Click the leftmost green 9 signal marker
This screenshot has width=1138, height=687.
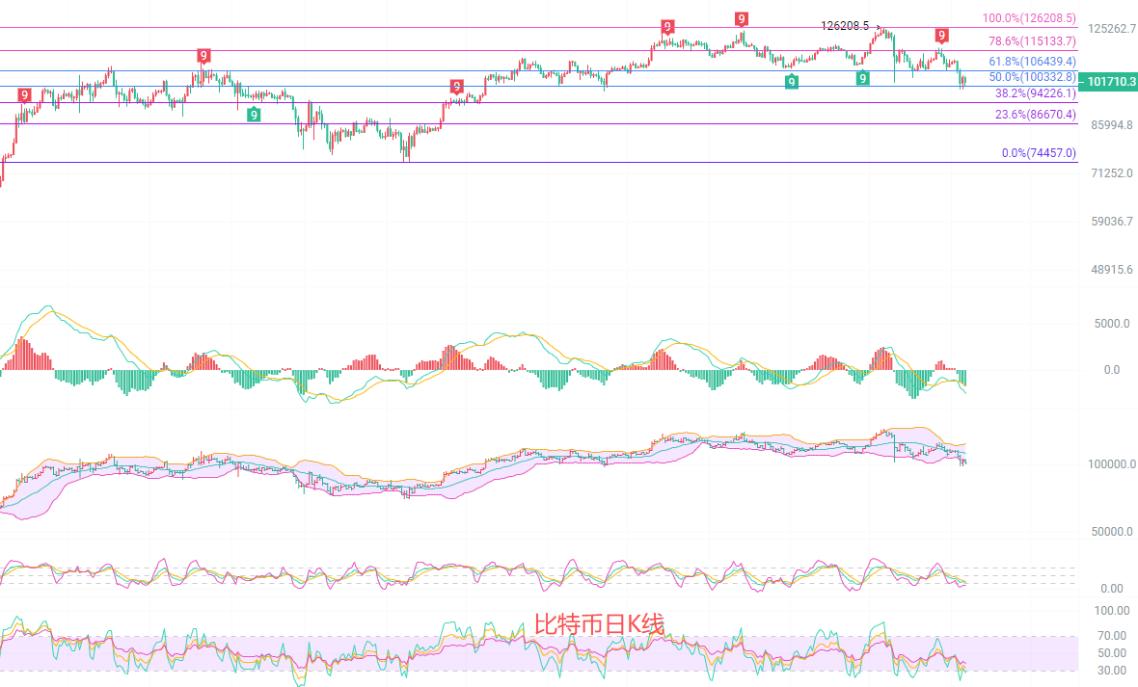(x=253, y=115)
